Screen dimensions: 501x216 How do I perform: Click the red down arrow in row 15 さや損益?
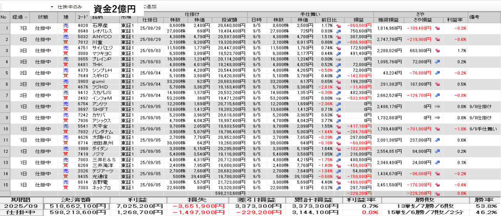tap(437, 184)
